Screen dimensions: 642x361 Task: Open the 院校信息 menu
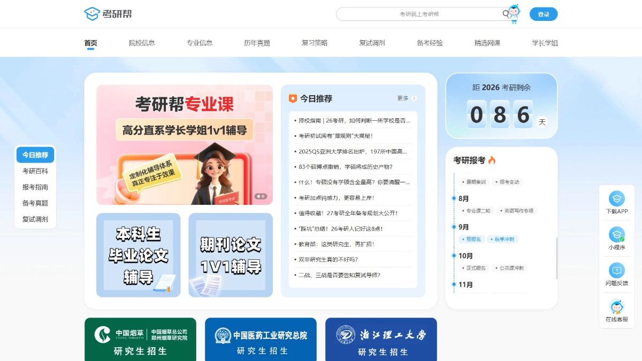coord(142,43)
